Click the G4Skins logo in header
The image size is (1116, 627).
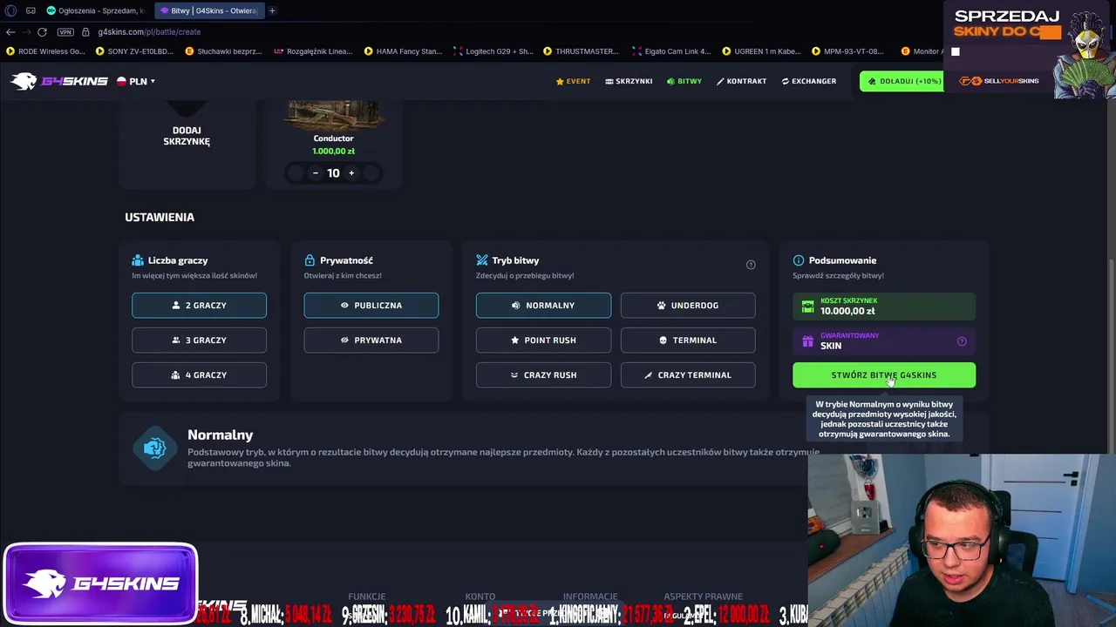click(x=59, y=81)
